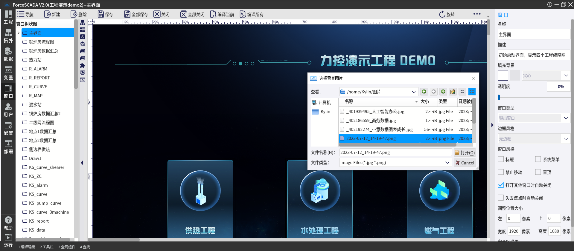Screen dimensions: 574x251
Task: Expand the 主界面 tree node
Action: pyautogui.click(x=19, y=33)
